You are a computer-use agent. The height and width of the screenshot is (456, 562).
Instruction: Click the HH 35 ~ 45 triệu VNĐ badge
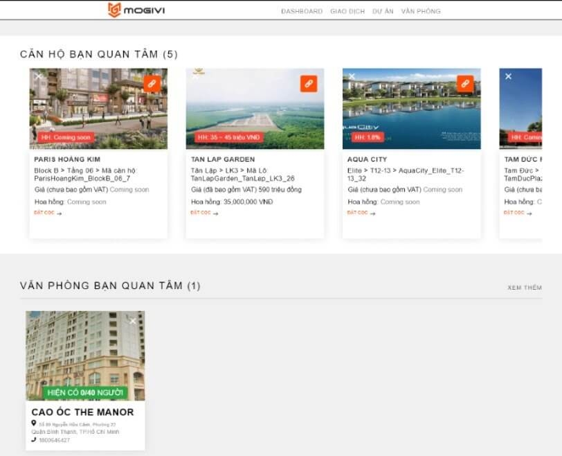pos(228,137)
